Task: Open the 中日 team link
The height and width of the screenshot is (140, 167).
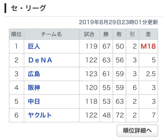Action: (34, 101)
